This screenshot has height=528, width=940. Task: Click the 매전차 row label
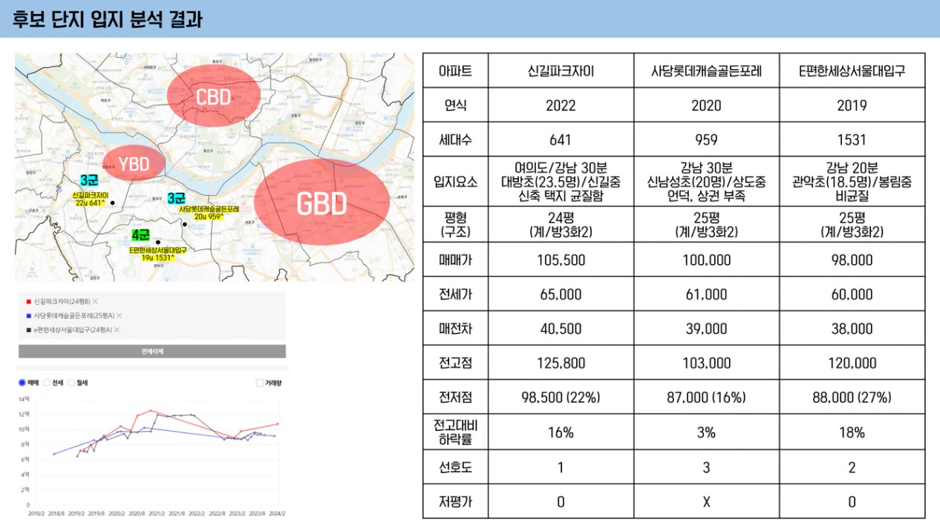point(454,329)
